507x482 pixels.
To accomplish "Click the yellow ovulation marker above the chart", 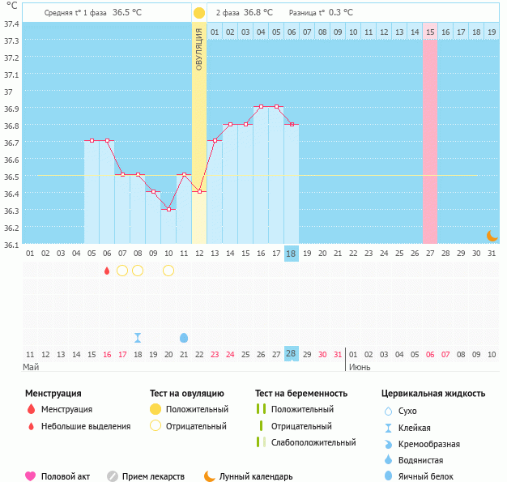I will (199, 13).
